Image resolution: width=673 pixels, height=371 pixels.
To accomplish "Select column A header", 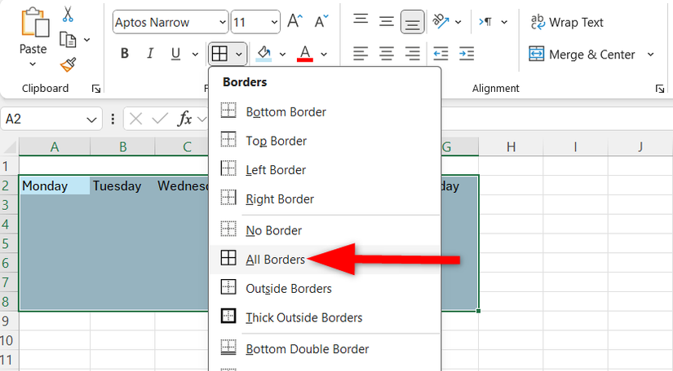I will point(55,146).
